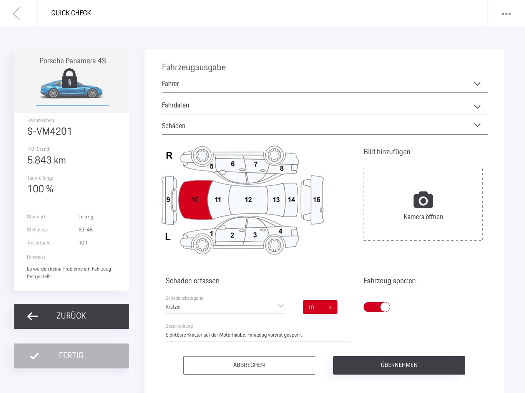Click the Beschreibung text field
Screen dimensions: 525x393
click(258, 335)
